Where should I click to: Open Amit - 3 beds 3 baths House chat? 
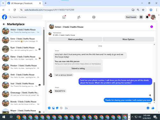[21, 76]
